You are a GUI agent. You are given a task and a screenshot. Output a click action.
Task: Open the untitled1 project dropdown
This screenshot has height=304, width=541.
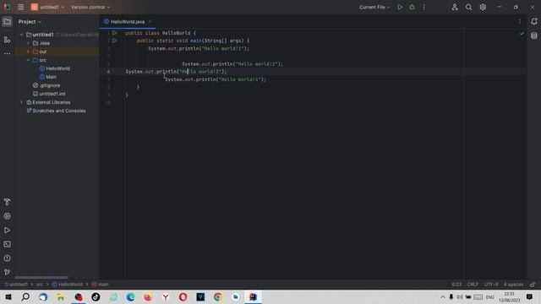tap(48, 7)
